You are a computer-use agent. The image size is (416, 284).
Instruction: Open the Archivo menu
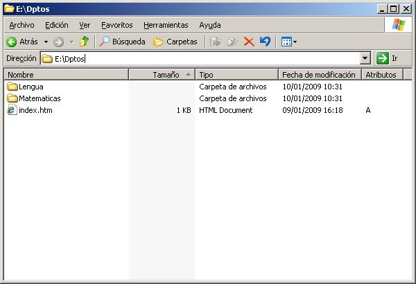click(x=21, y=25)
